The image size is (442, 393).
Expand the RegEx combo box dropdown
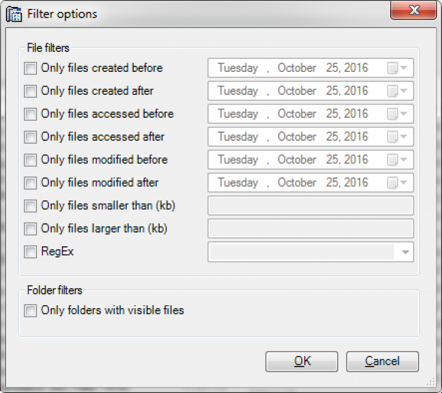[405, 252]
